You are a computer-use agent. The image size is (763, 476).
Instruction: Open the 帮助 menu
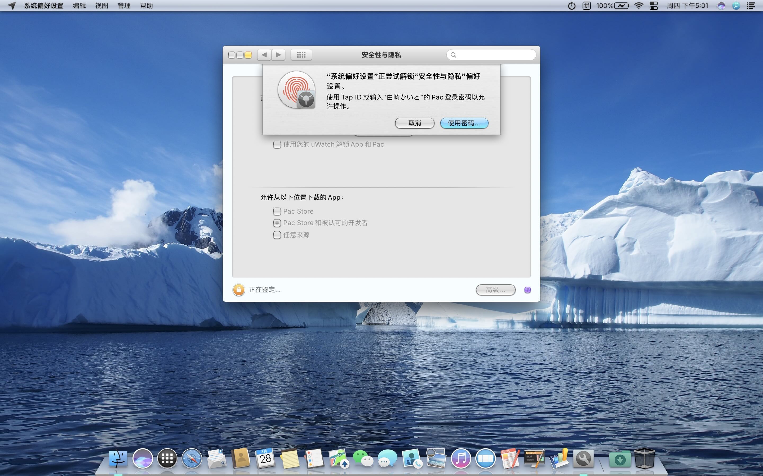146,6
